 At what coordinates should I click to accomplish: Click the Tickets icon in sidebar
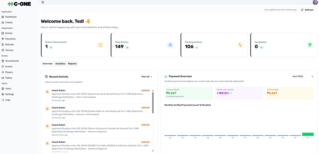click(3, 23)
